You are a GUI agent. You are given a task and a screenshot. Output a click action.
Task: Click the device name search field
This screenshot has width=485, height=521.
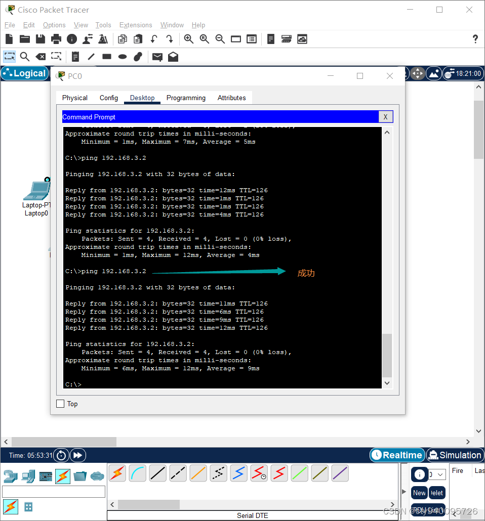tap(54, 492)
